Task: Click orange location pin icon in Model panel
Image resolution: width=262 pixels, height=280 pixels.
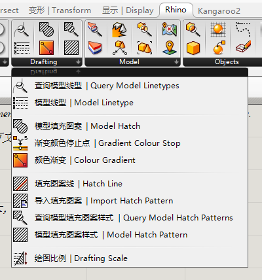Action: [170, 48]
